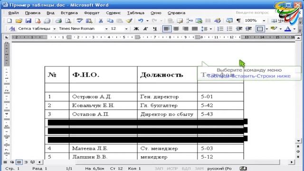Open the Сервис menu
This screenshot has width=304, height=171.
[113, 13]
